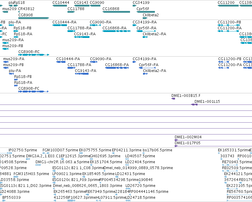
Task: Open transcript CkIIbeta2-RA
Action: (x=154, y=34)
